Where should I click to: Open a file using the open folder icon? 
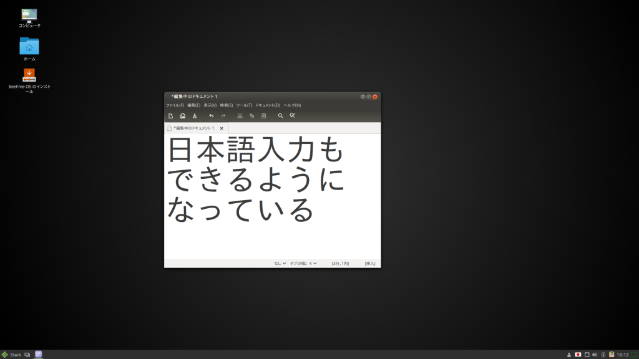182,116
